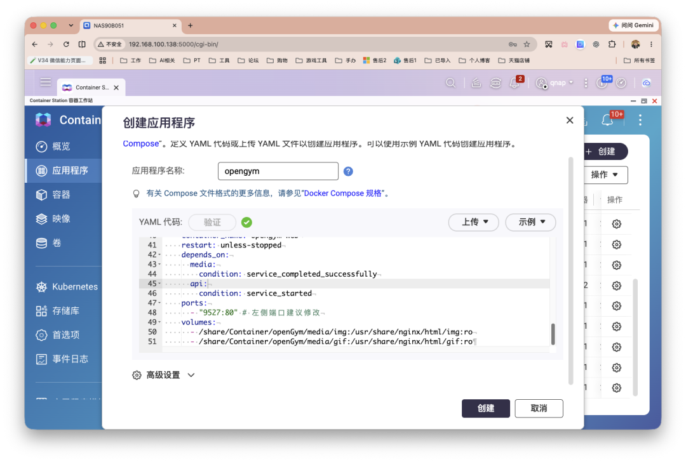Viewport: 686px width, 462px height.
Task: Open the 上传 upload dropdown
Action: coord(473,222)
